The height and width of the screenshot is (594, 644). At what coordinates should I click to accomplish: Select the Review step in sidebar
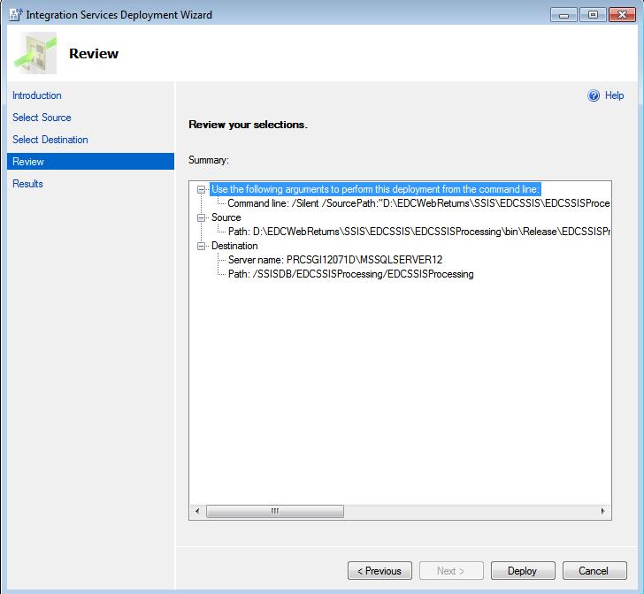point(28,162)
